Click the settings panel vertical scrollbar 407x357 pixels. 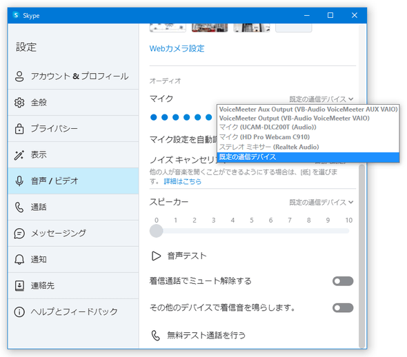361,256
